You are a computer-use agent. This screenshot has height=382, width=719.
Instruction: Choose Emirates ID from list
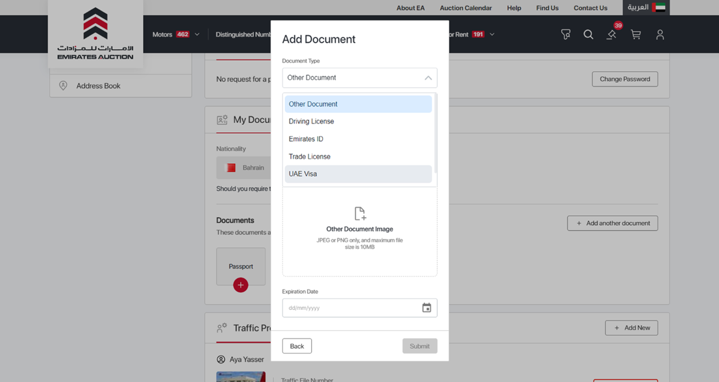[306, 139]
